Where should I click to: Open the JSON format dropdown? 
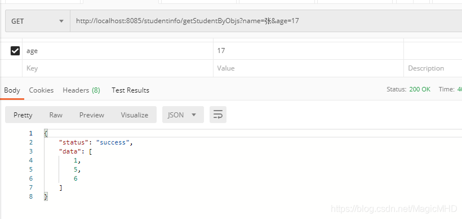(183, 115)
